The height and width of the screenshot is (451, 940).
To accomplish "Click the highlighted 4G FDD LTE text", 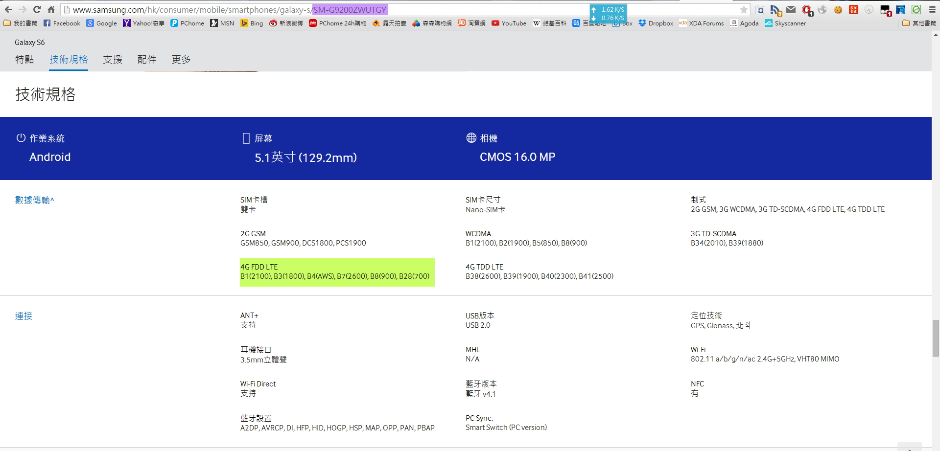I will [337, 272].
